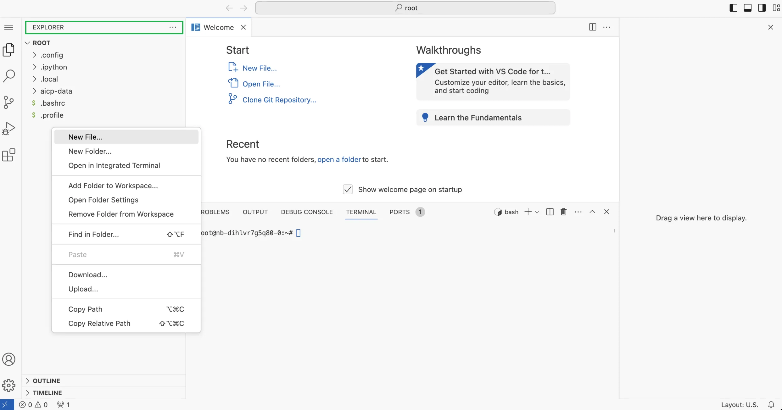Choose Copy Relative Path
The width and height of the screenshot is (782, 410).
coord(126,324)
